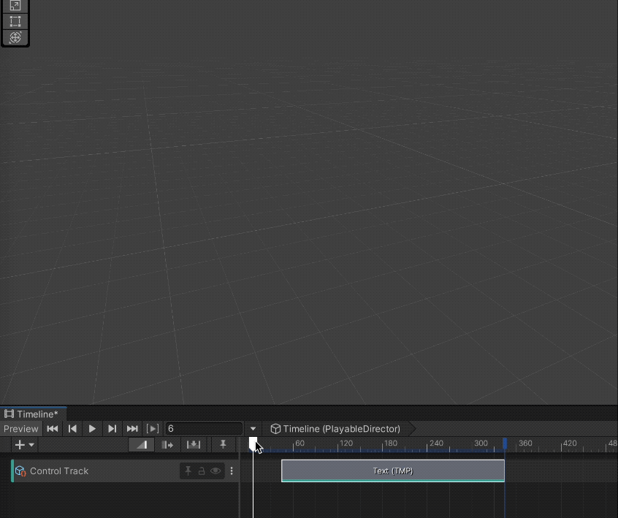Toggle Control Track visibility eye icon
618x518 pixels.
point(215,471)
